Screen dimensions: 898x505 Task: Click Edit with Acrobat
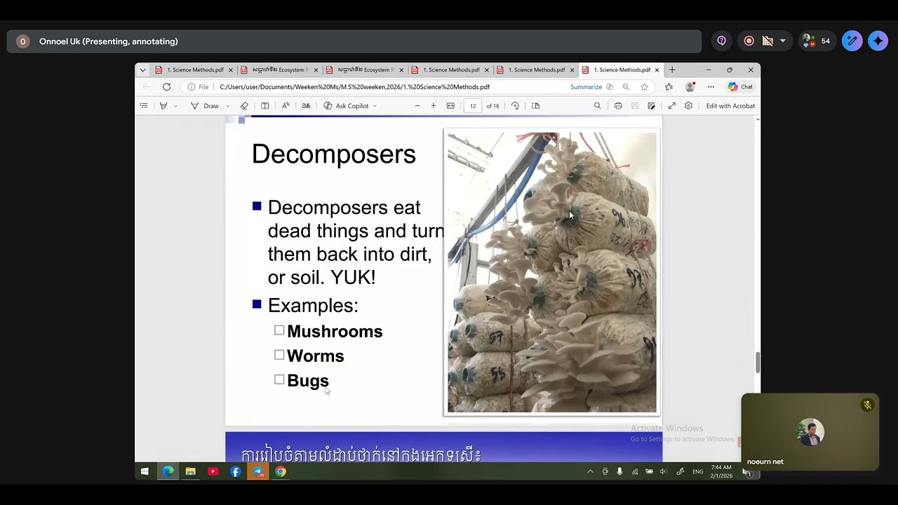click(x=730, y=106)
